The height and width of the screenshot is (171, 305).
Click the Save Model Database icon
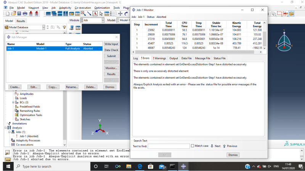(x=19, y=14)
